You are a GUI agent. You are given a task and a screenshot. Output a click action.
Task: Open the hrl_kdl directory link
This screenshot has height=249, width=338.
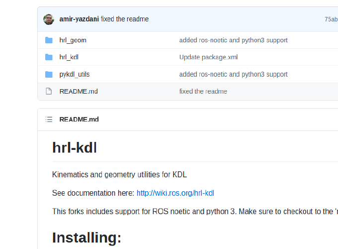(x=69, y=57)
